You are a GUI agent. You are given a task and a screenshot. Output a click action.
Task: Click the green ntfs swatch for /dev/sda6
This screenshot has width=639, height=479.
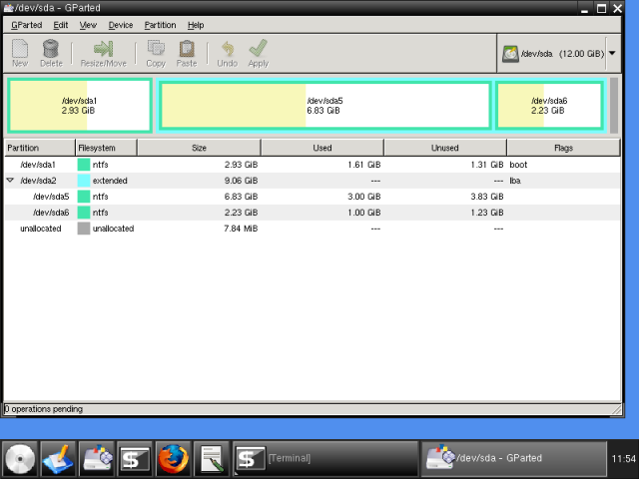[x=84, y=213]
